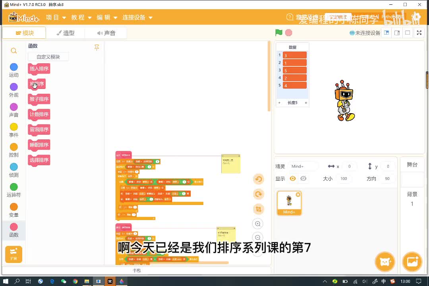Select the 事件 events category
Image resolution: width=429 pixels, height=286 pixels.
pos(14,130)
